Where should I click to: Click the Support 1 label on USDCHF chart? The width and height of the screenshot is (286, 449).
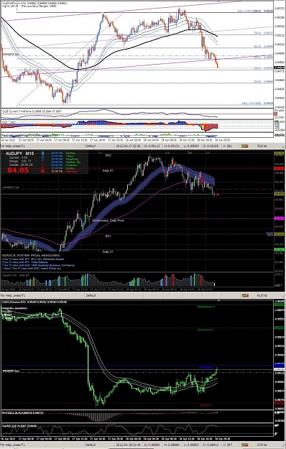pos(206,405)
